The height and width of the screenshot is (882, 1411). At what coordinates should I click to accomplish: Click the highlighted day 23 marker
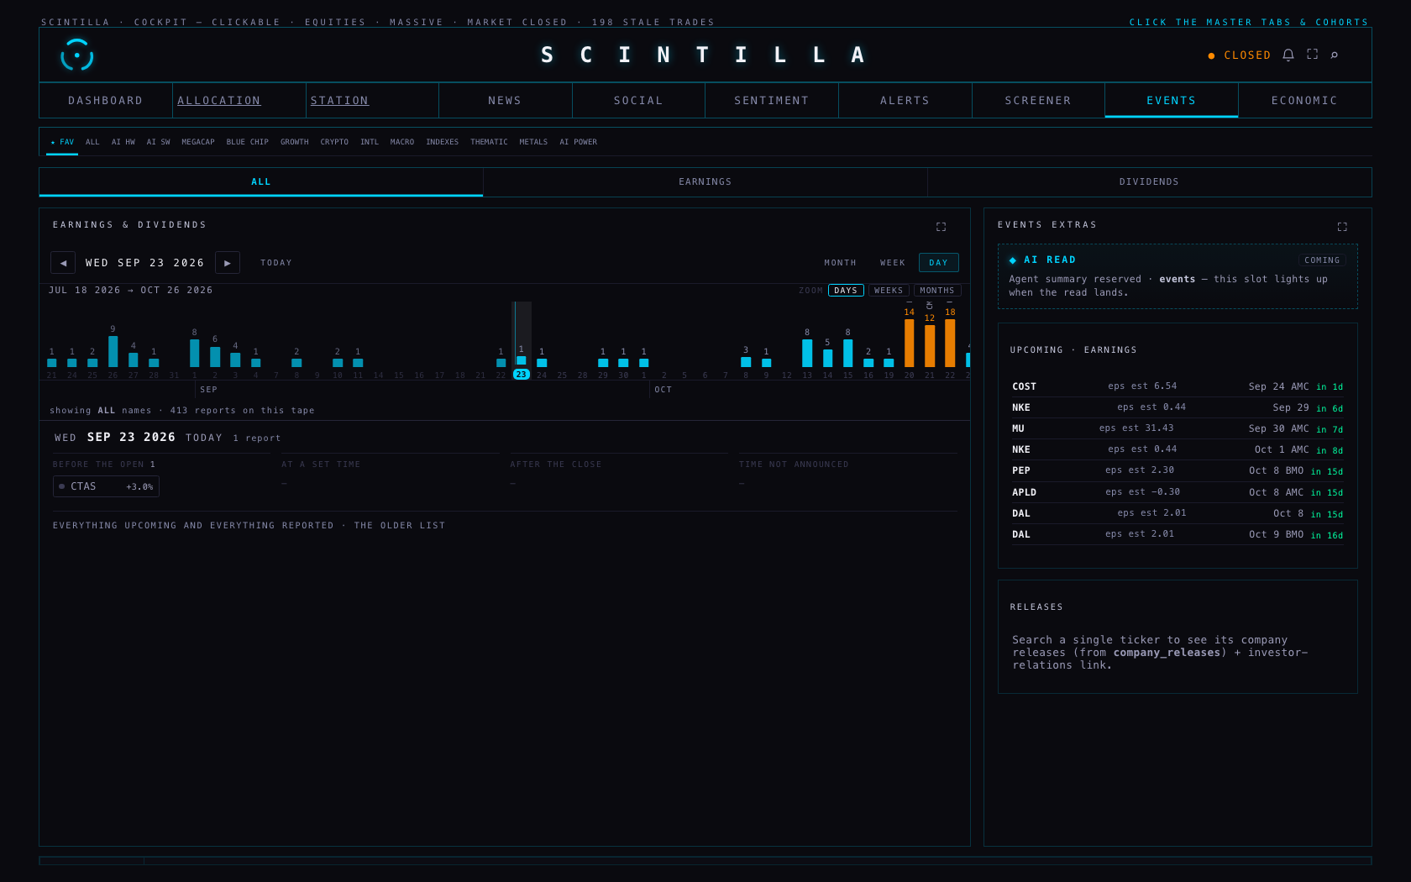(522, 375)
